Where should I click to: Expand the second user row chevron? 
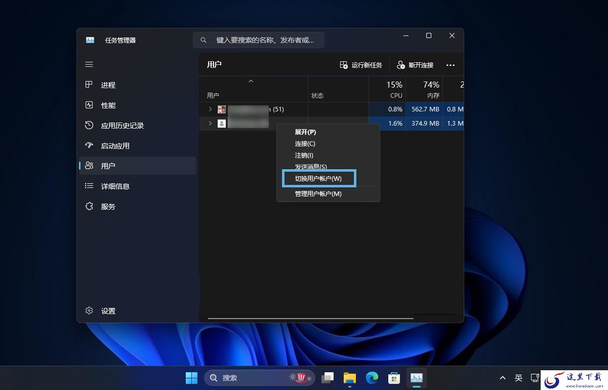click(210, 124)
